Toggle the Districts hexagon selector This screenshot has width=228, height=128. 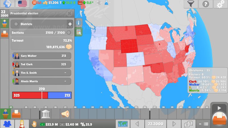(x=16, y=24)
